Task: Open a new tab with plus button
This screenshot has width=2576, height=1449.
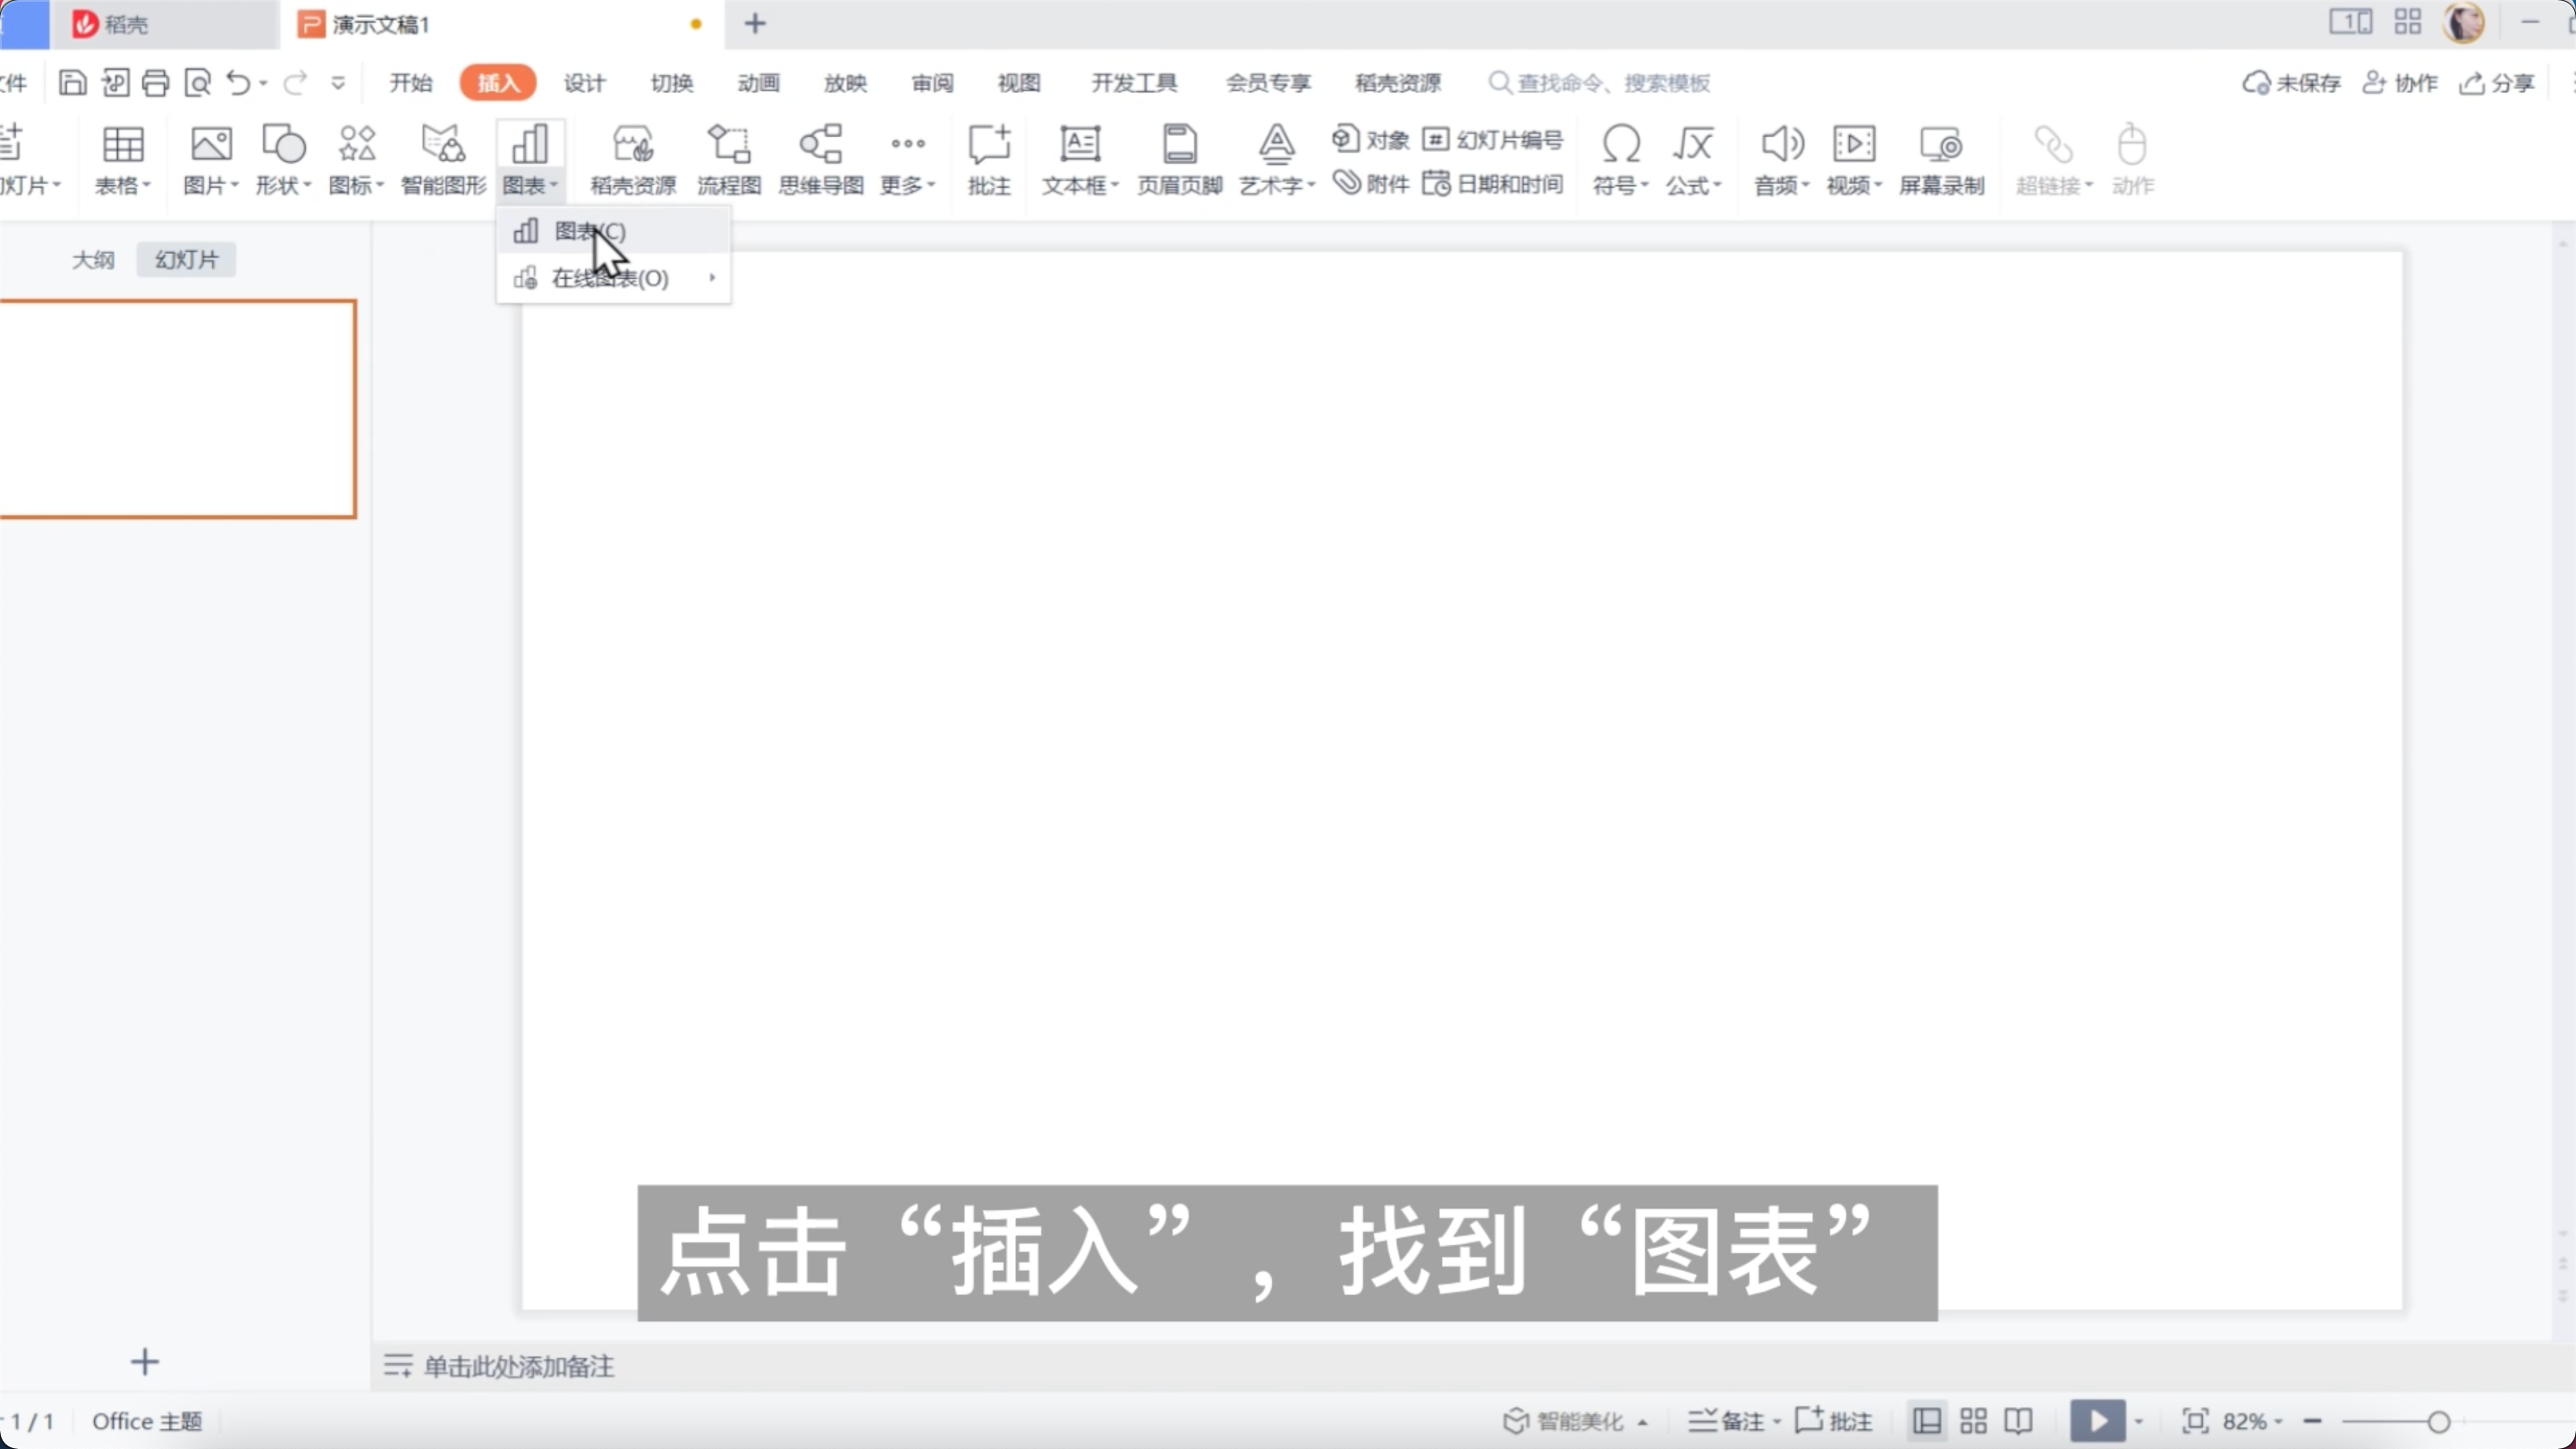Action: [756, 23]
